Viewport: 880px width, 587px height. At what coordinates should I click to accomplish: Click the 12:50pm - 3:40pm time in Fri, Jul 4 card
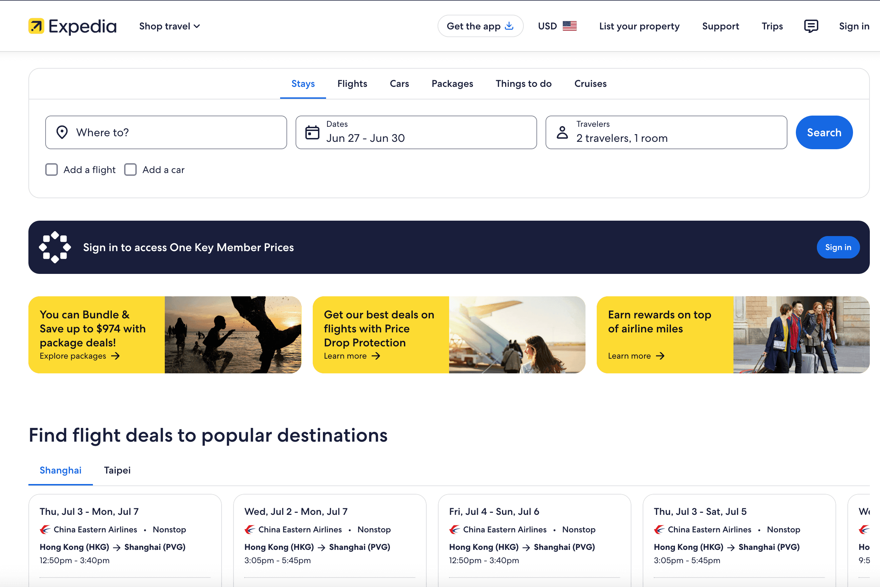click(484, 561)
